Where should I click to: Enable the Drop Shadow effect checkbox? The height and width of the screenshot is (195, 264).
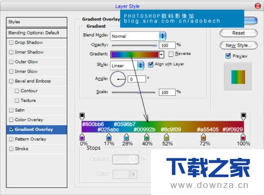[11, 43]
